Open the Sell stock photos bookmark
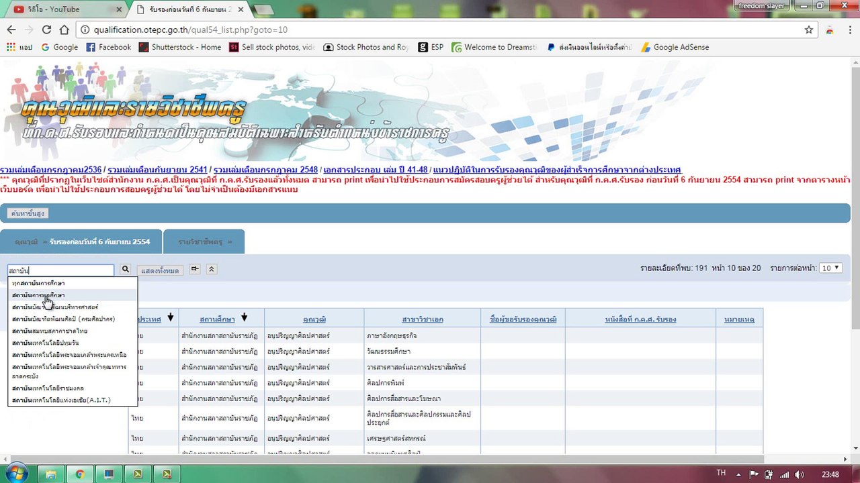 (272, 47)
